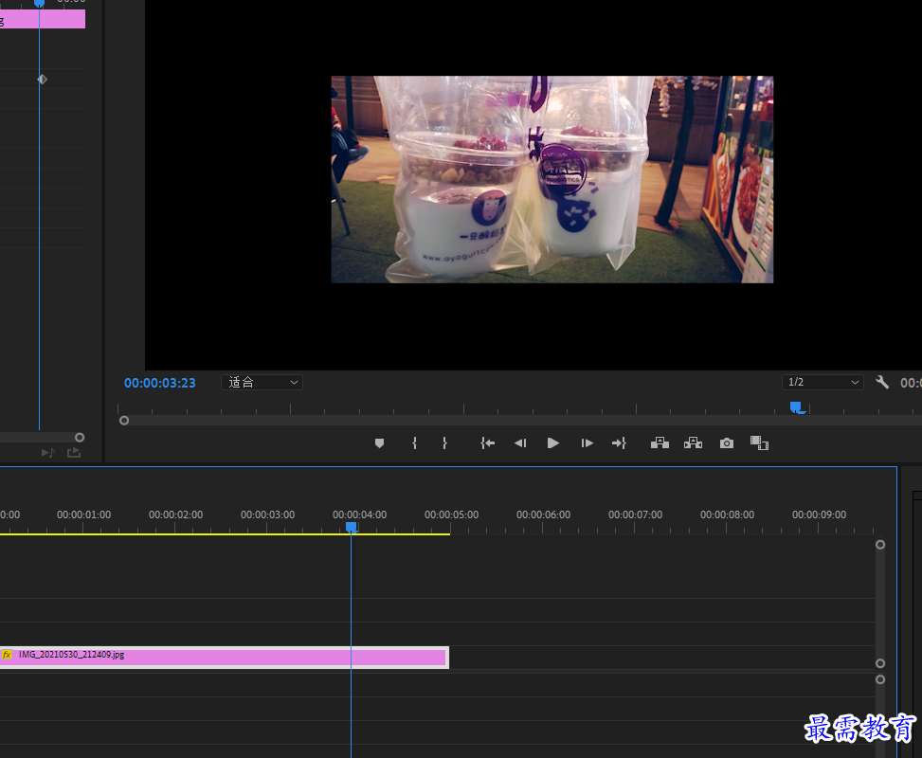Click audio track scrollbar top handle
Image resolution: width=922 pixels, height=758 pixels.
click(x=880, y=679)
